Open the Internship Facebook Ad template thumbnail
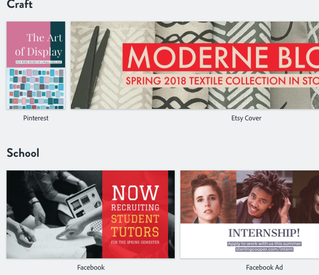This screenshot has height=275, width=319. (x=249, y=214)
